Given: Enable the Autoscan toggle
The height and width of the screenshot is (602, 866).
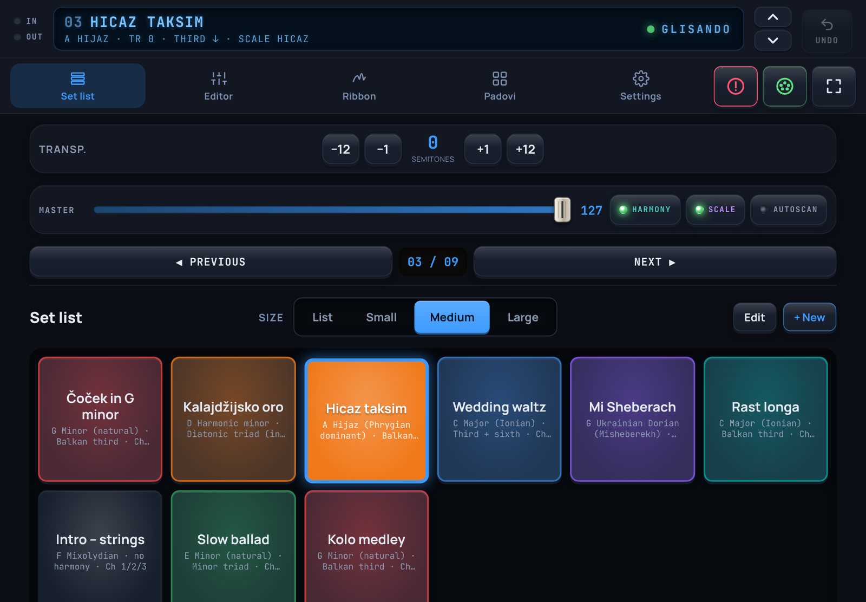Looking at the screenshot, I should point(789,210).
